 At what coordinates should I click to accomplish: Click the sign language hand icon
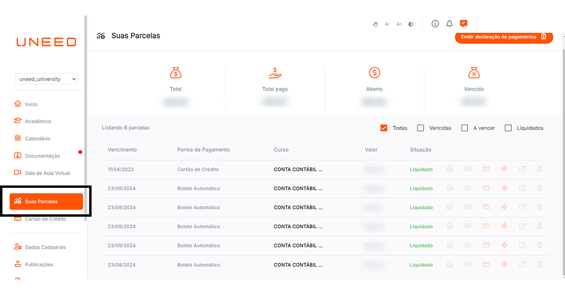click(x=375, y=24)
